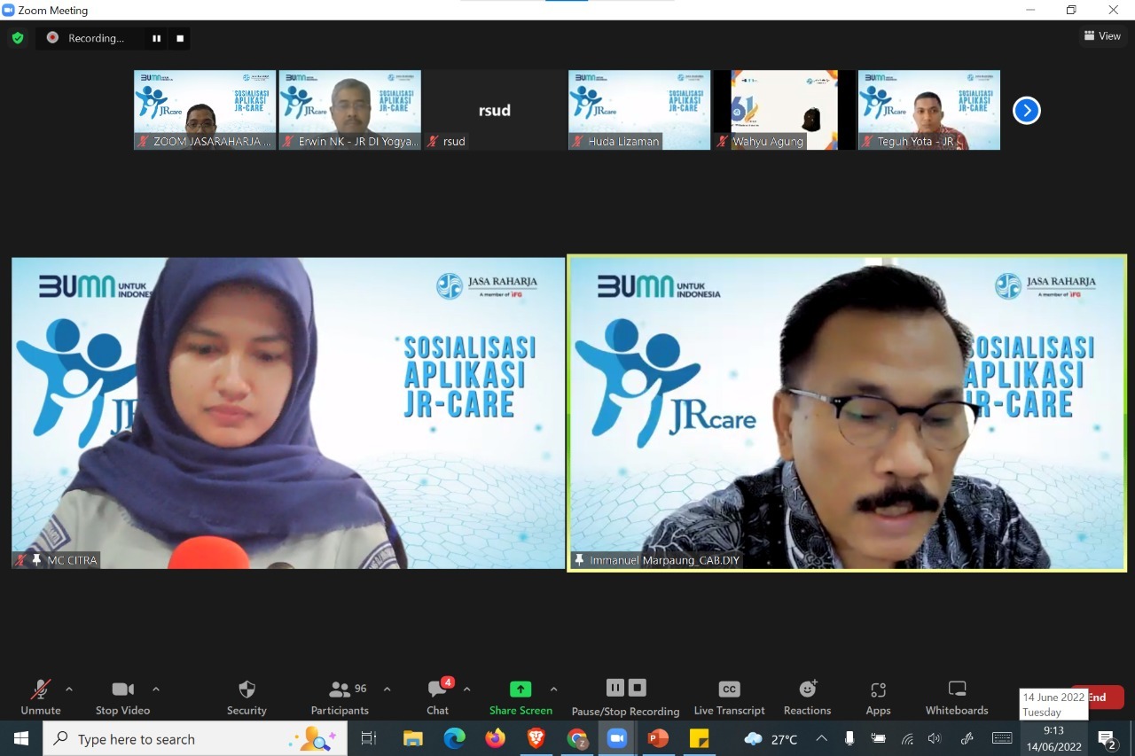Viewport: 1135px width, 756px height.
Task: Show hidden system tray icons
Action: tap(821, 738)
